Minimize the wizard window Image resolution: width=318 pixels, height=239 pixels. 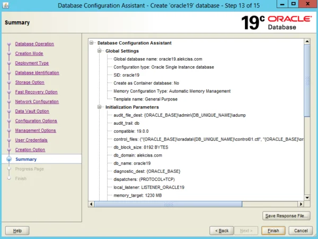(282, 4)
